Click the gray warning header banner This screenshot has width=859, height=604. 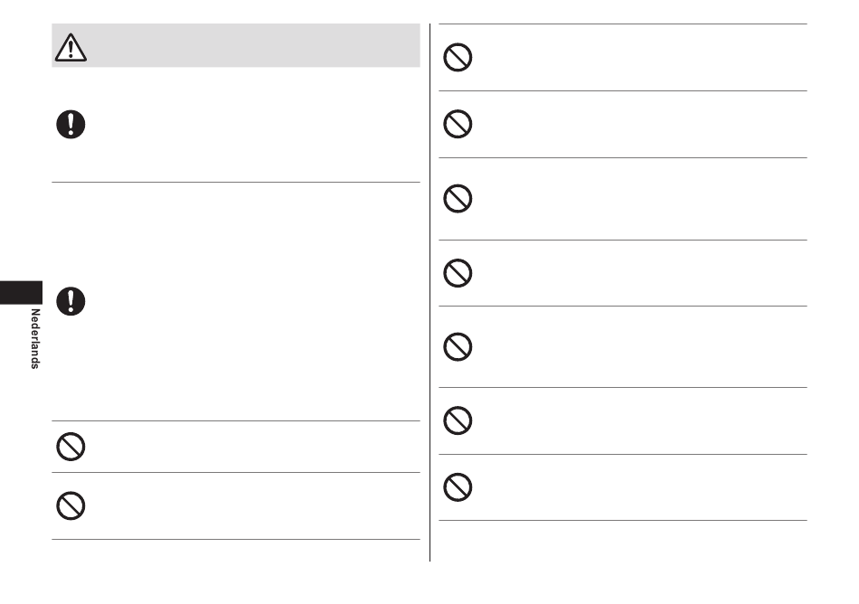[x=253, y=46]
